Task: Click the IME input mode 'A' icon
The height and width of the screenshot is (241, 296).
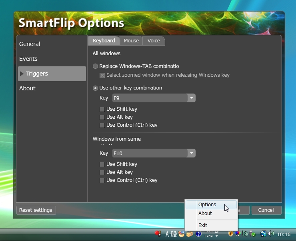Action: (x=167, y=234)
